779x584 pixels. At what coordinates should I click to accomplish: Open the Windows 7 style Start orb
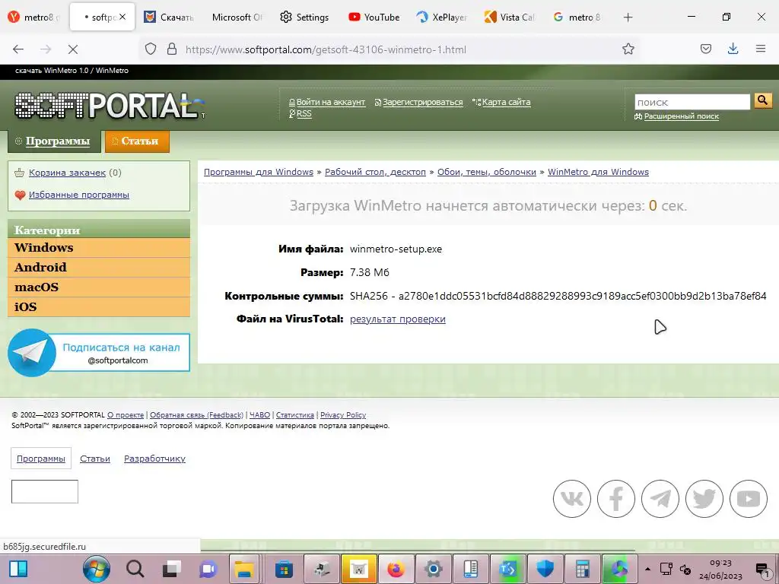pyautogui.click(x=97, y=569)
